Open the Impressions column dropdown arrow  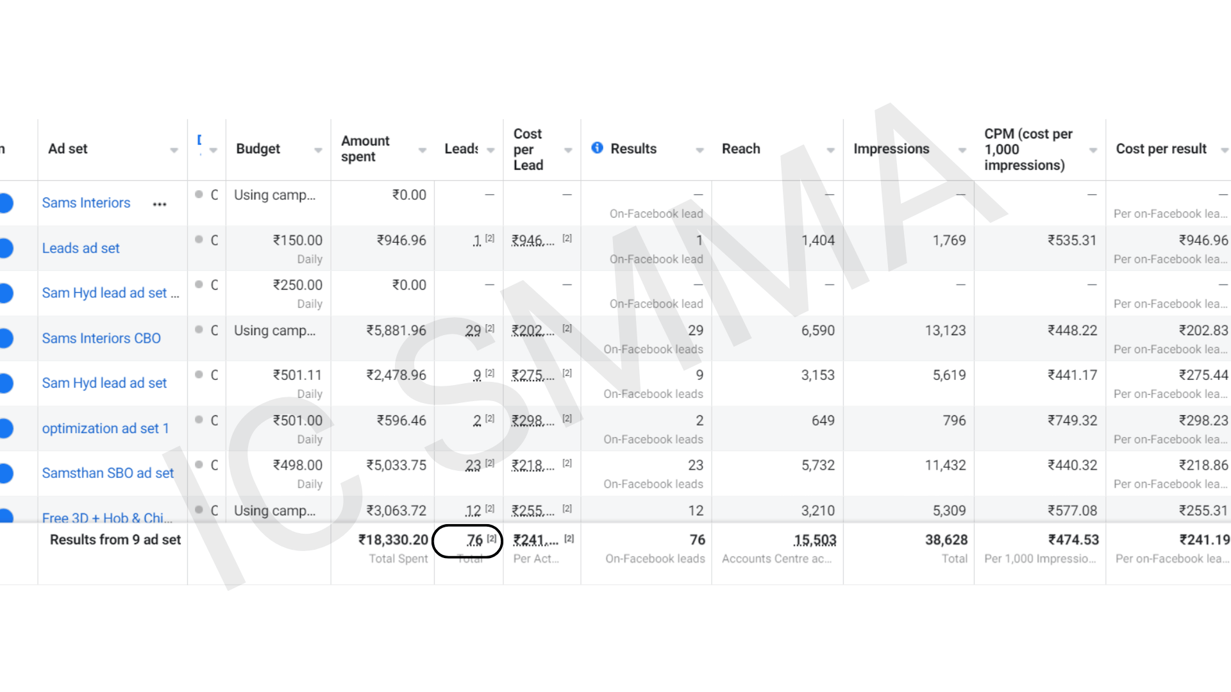962,150
